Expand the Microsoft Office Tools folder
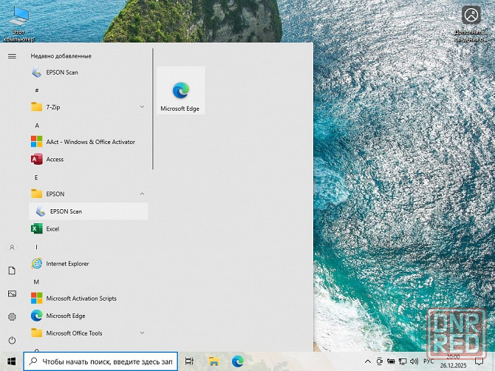 [142, 333]
